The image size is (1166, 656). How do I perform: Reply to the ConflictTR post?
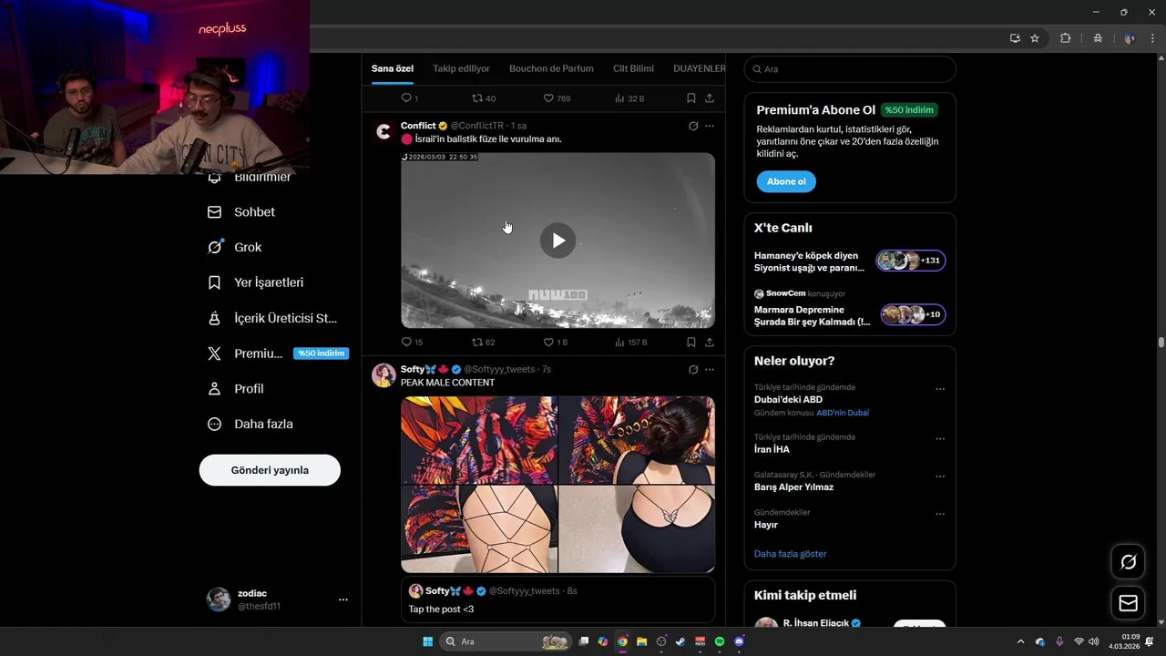pos(412,343)
